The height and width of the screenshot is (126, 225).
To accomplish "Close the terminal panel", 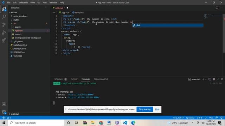I will pos(222,79).
